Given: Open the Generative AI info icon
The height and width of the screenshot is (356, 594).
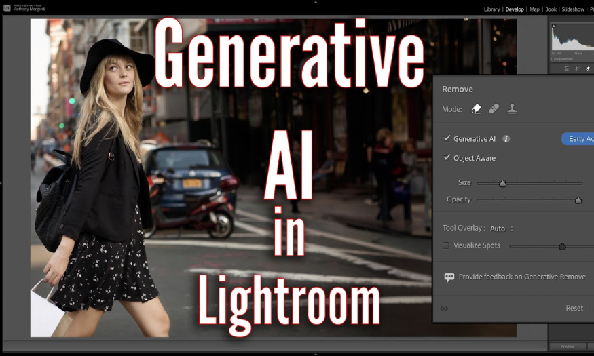Looking at the screenshot, I should point(506,139).
